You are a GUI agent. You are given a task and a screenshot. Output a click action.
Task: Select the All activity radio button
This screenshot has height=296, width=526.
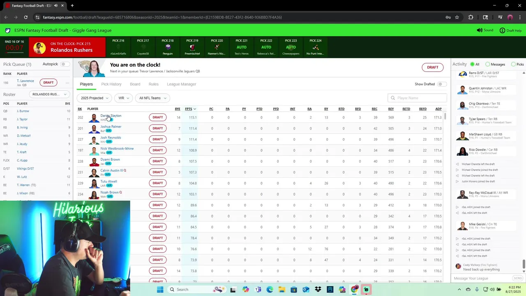pyautogui.click(x=473, y=64)
